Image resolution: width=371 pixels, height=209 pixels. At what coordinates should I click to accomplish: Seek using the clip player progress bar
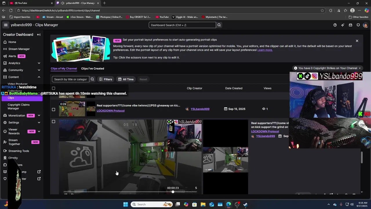[130, 192]
